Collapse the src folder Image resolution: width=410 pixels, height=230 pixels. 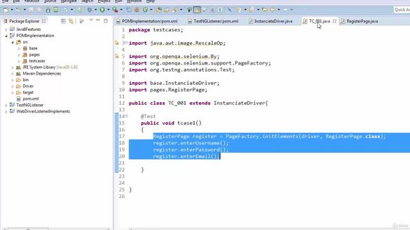click(x=13, y=42)
